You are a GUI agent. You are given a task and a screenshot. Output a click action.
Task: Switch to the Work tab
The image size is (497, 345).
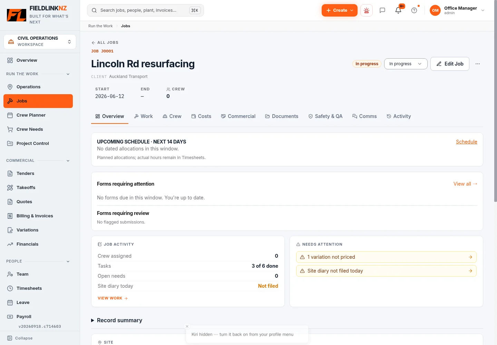143,116
